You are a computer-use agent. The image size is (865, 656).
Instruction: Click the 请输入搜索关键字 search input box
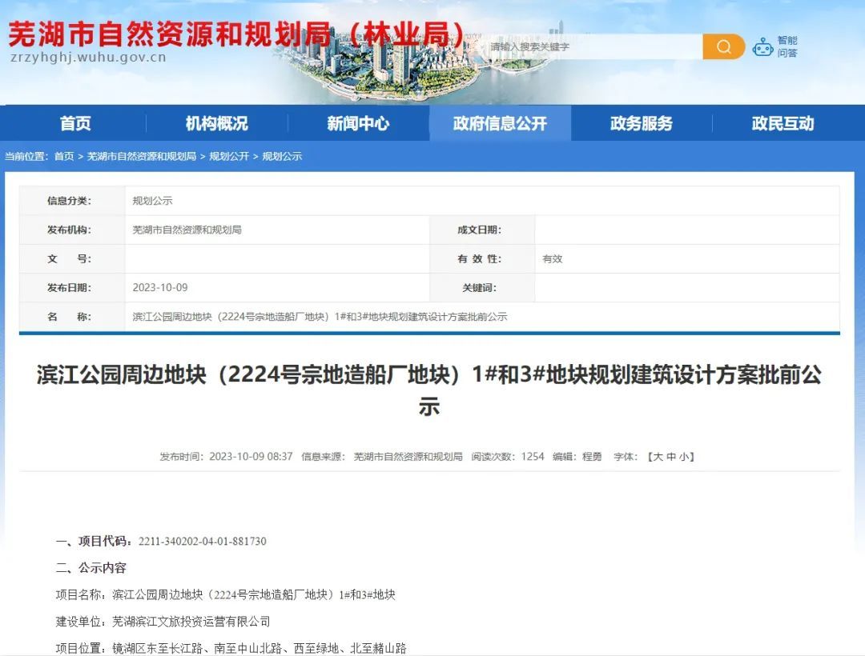[x=585, y=46]
